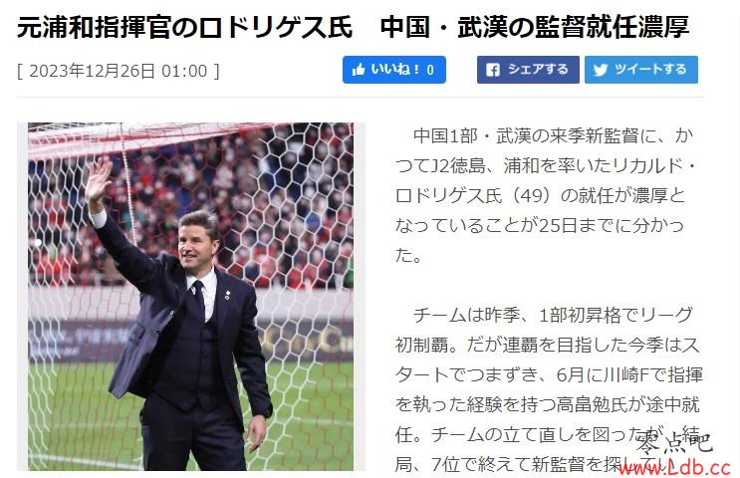Open the photo of Rodriguez waving

point(190,297)
